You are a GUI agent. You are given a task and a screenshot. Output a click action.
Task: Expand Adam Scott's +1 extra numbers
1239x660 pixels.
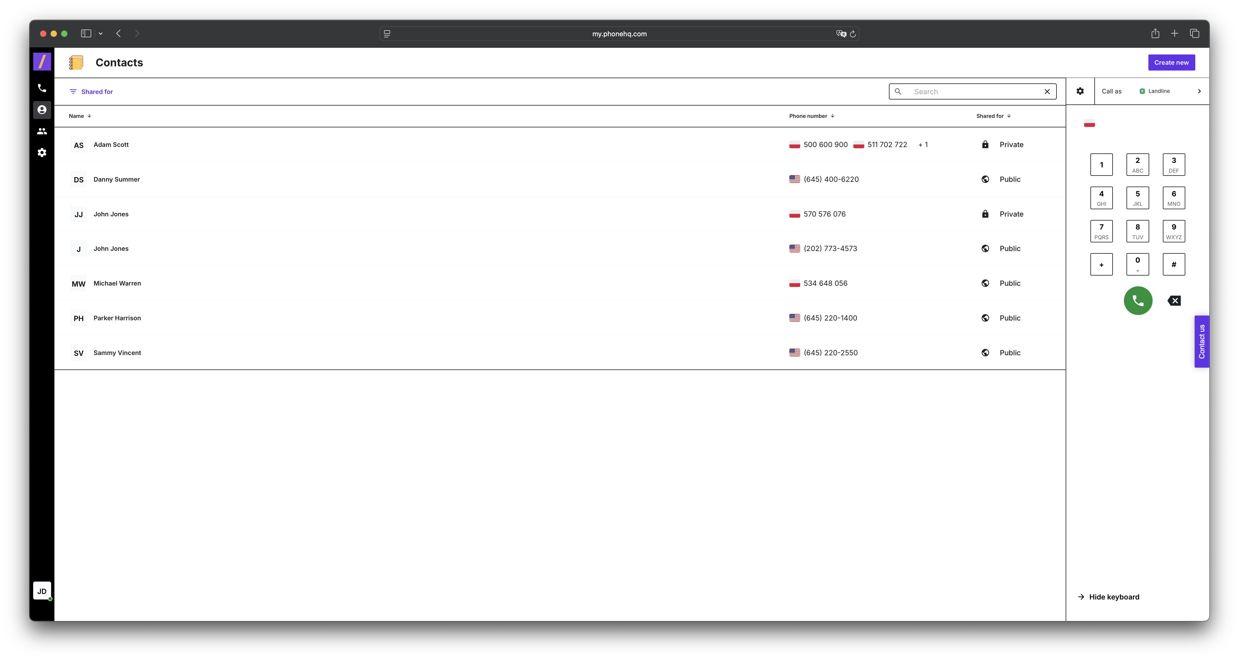coord(922,145)
